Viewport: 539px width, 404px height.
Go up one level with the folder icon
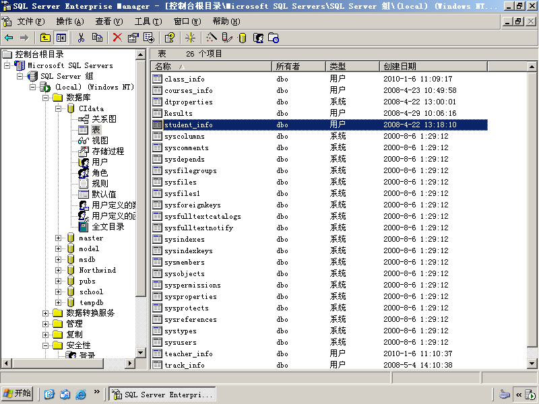click(45, 38)
